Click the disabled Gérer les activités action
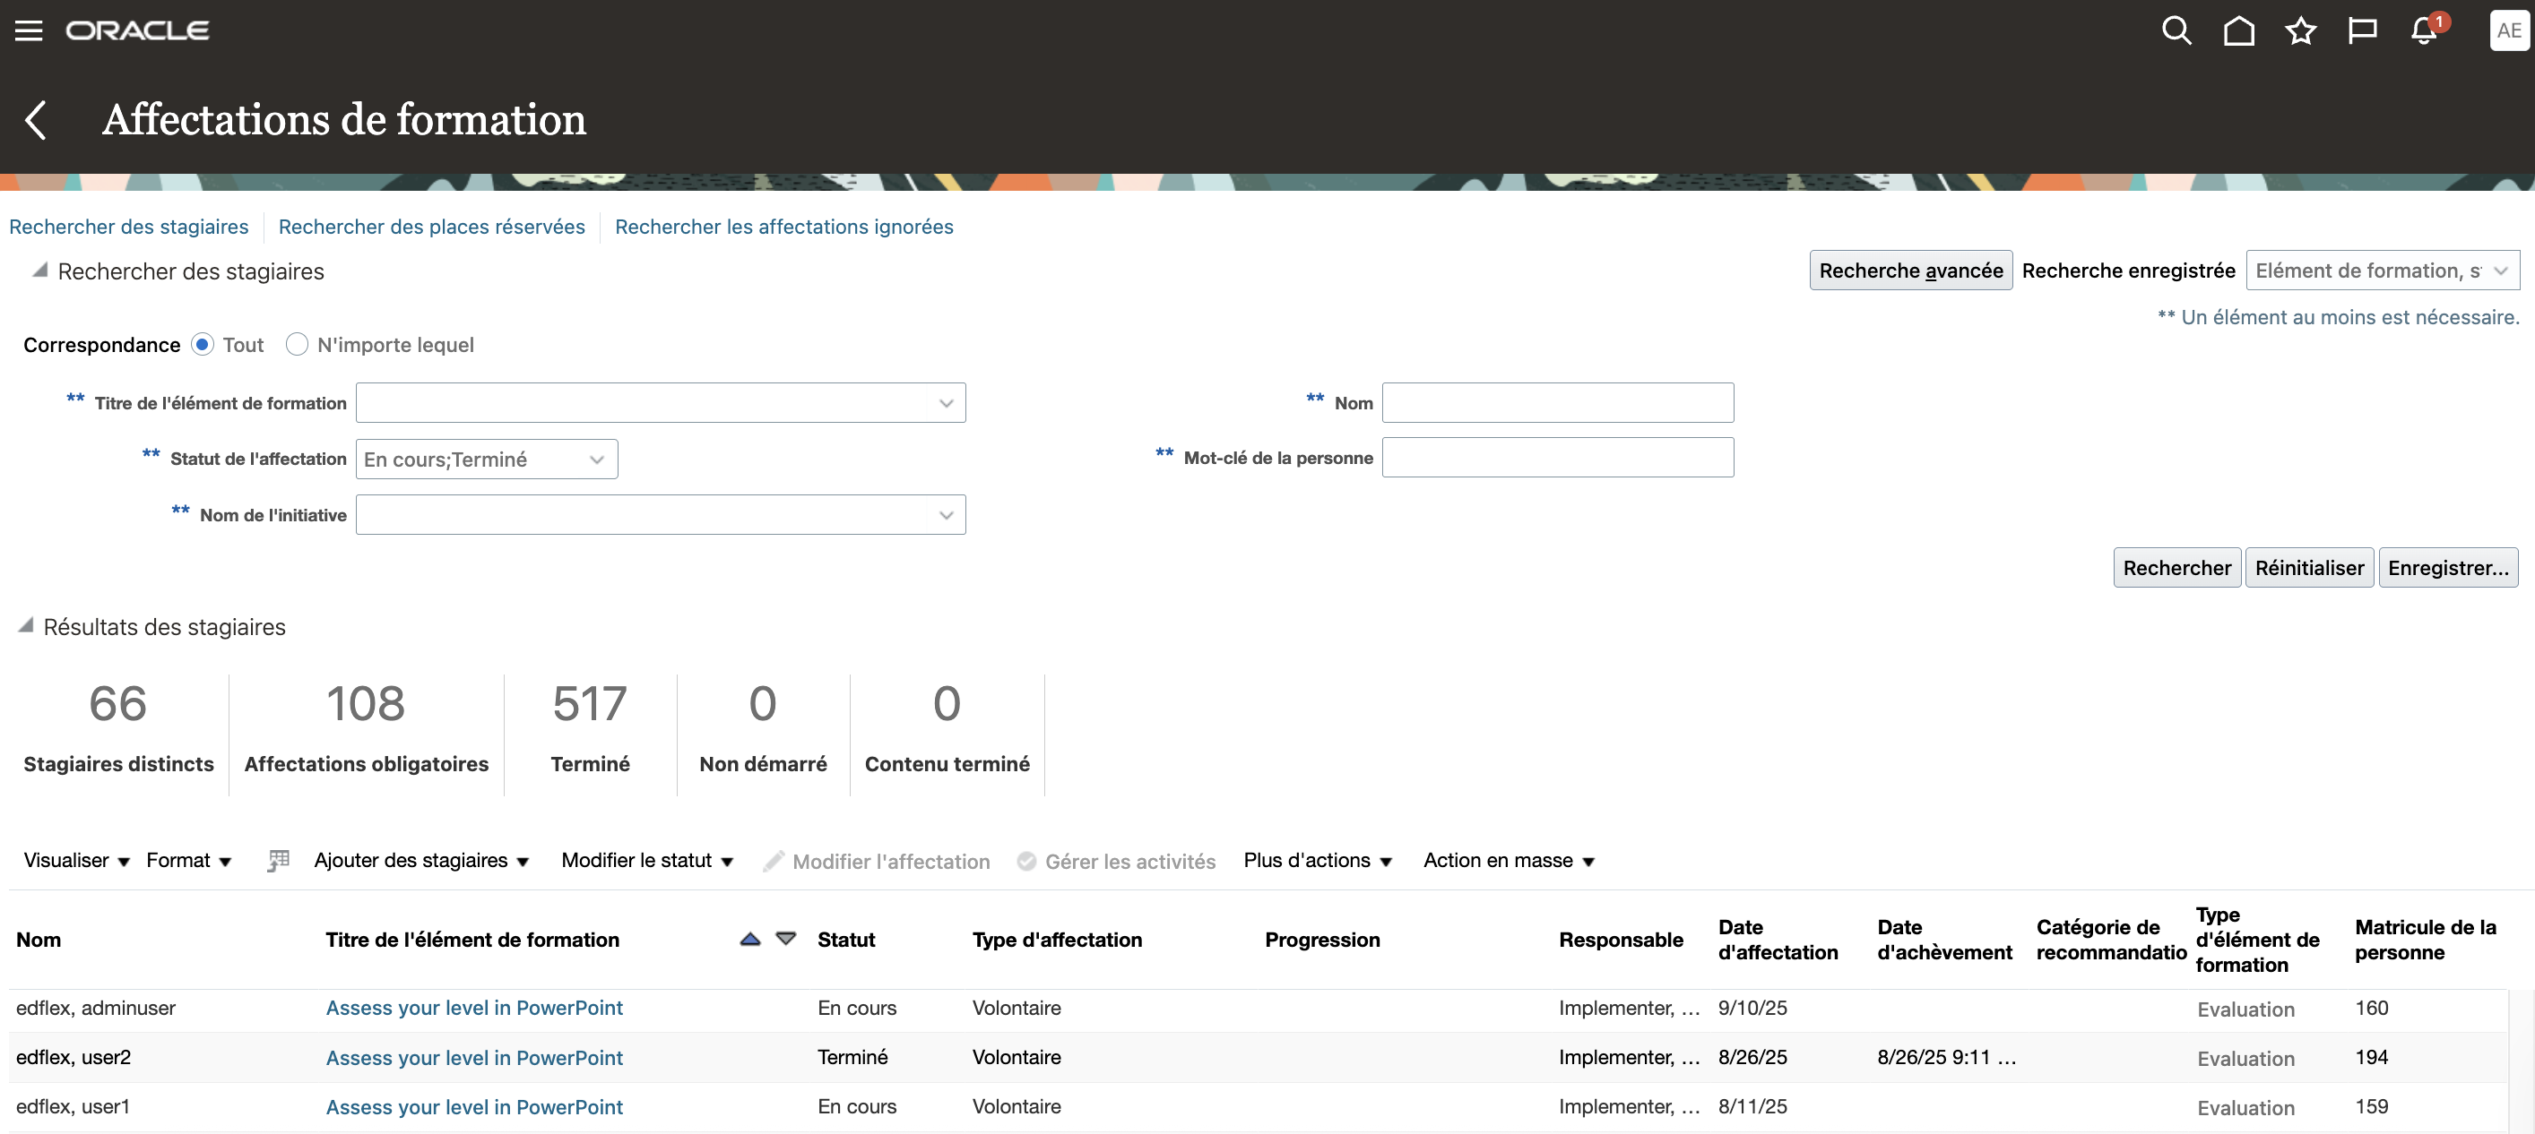 tap(1116, 862)
